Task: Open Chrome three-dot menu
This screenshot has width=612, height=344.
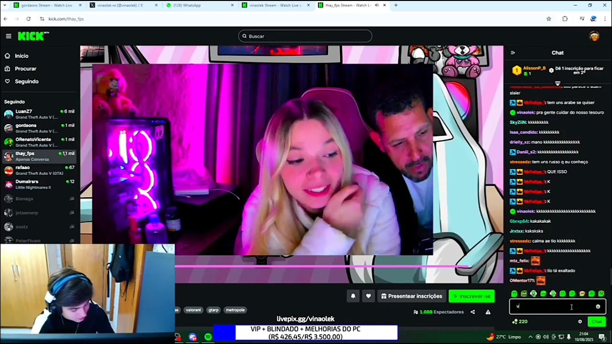Action: tap(606, 19)
